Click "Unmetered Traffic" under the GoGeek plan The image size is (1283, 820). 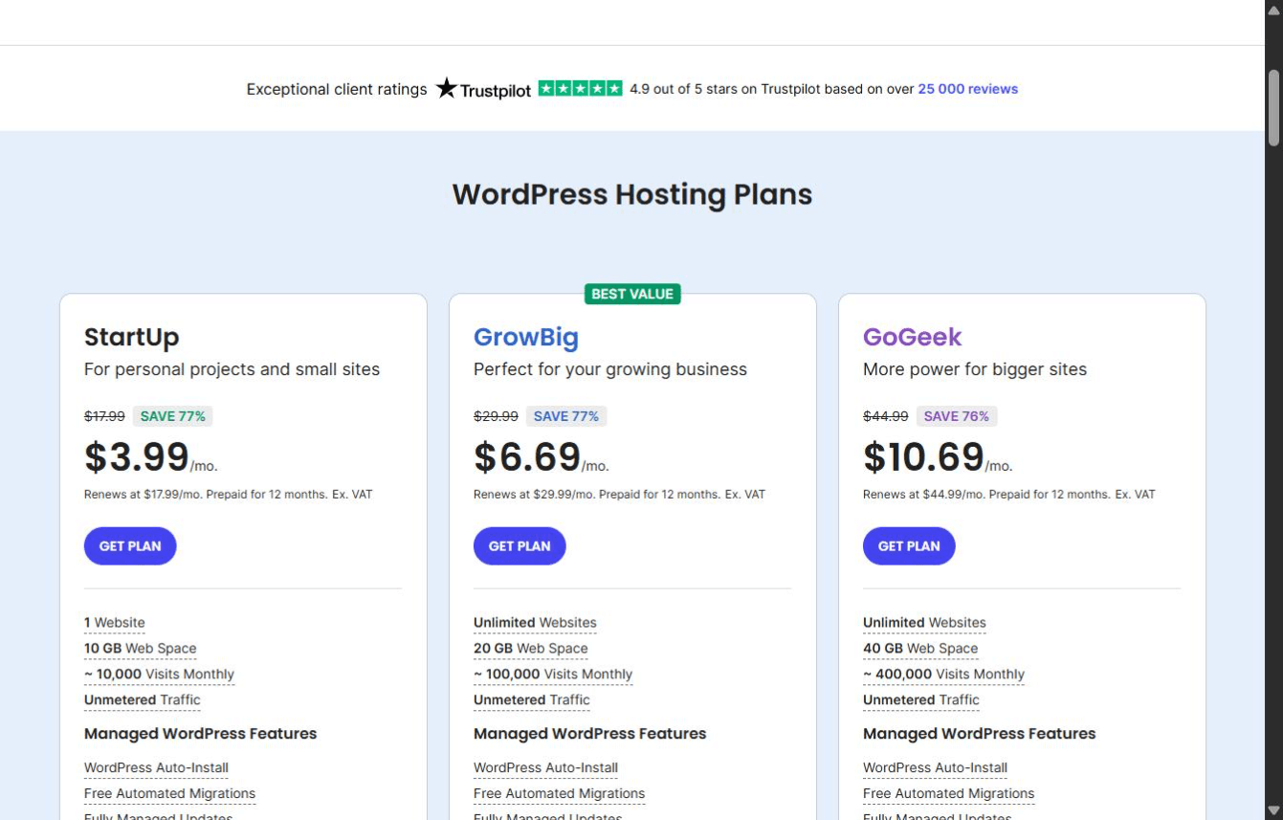pos(921,700)
